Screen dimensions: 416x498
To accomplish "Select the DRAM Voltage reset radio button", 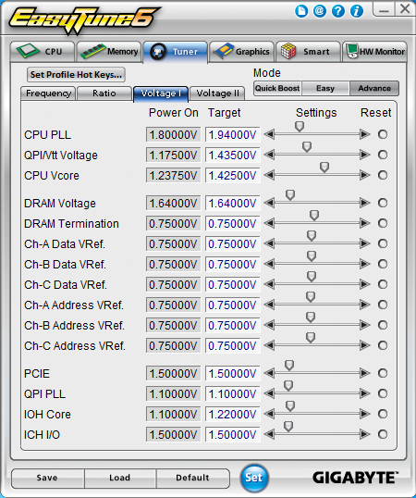I will point(383,203).
